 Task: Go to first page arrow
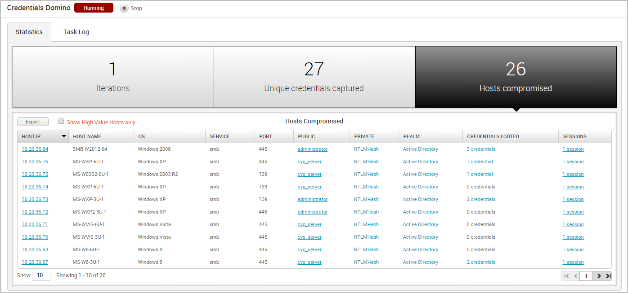point(566,276)
